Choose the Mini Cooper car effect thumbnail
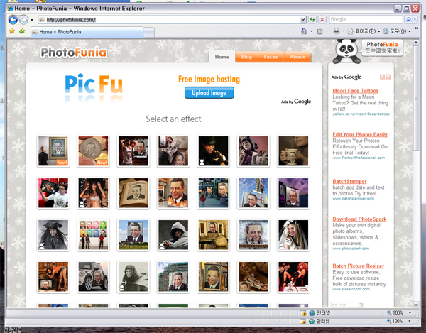Screen dimensions: 426x333 [93, 277]
